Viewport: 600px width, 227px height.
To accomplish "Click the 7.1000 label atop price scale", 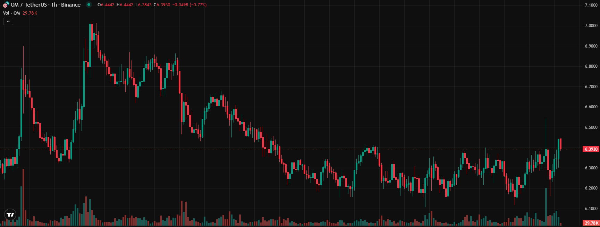I will (x=591, y=5).
